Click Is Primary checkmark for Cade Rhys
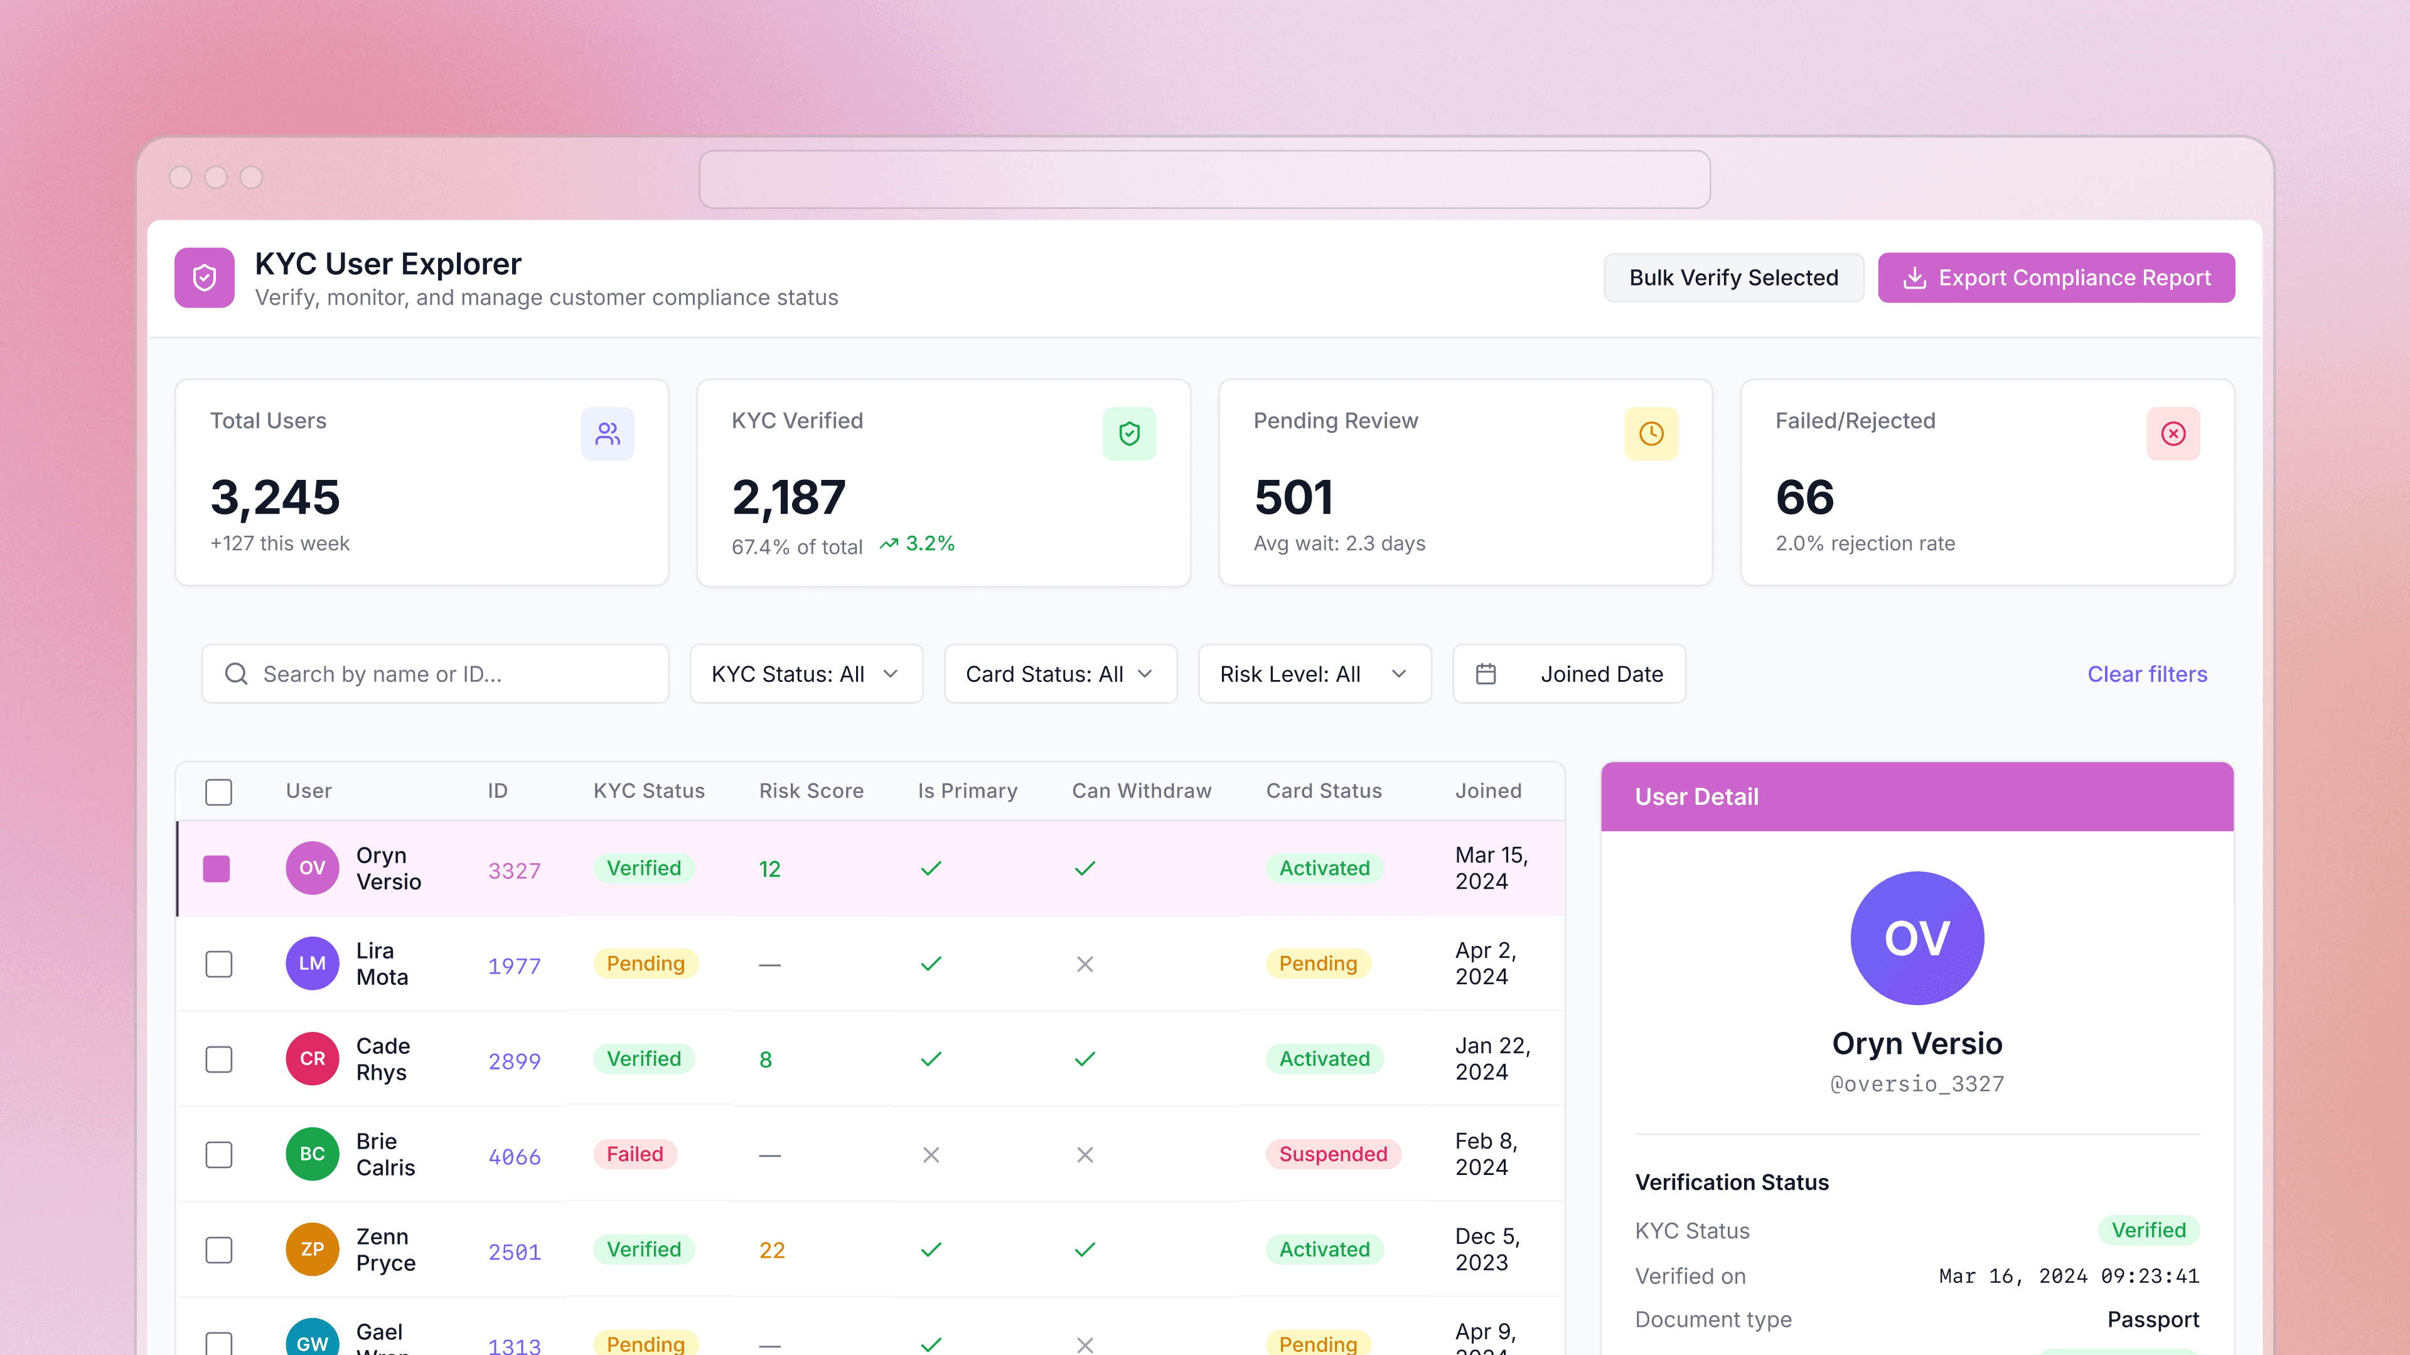This screenshot has width=2410, height=1355. tap(931, 1060)
